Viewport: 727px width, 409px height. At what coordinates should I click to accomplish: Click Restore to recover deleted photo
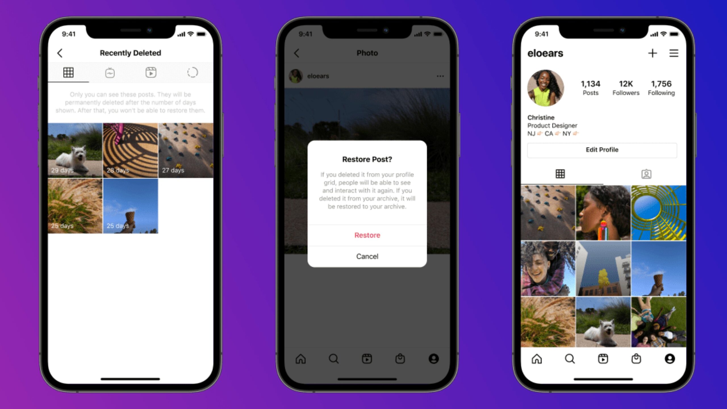point(367,235)
